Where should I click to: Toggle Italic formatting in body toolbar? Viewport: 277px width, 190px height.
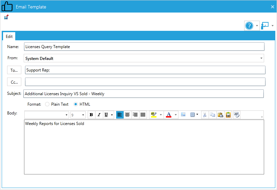pos(99,115)
